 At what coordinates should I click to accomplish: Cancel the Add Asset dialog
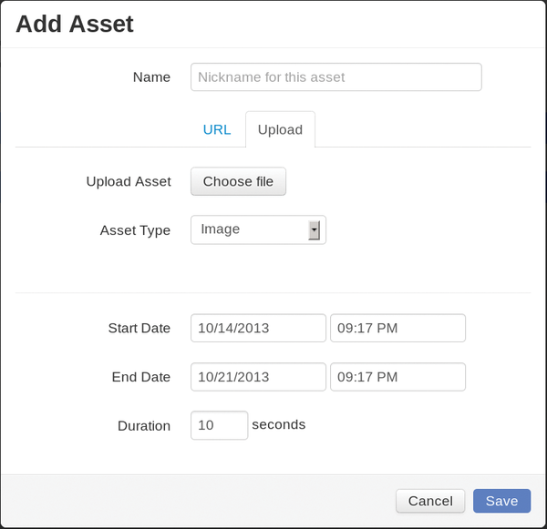(x=430, y=501)
